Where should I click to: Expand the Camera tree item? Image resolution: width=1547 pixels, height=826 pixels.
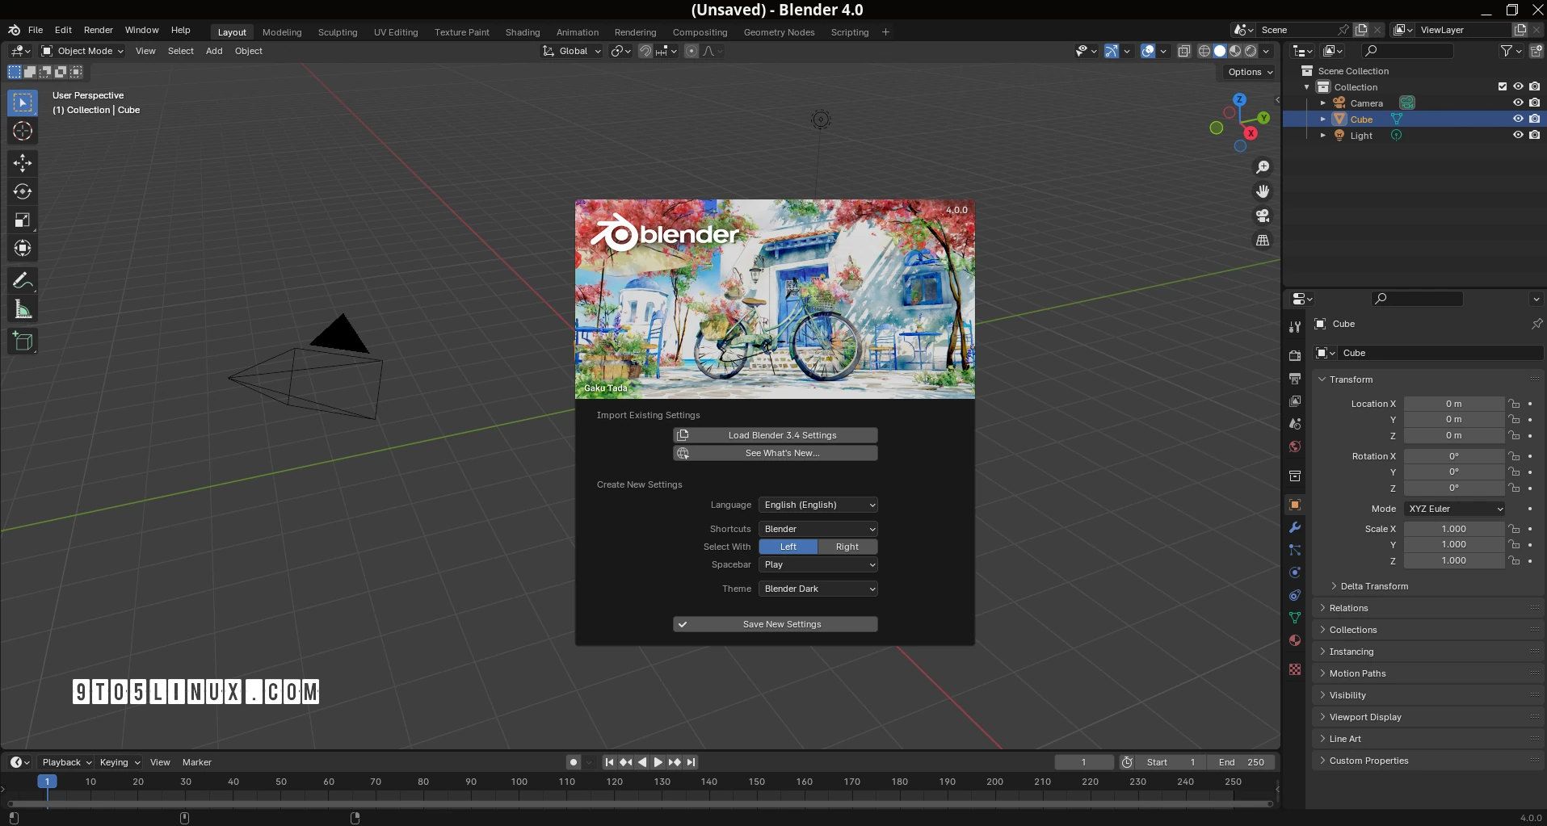pos(1322,103)
